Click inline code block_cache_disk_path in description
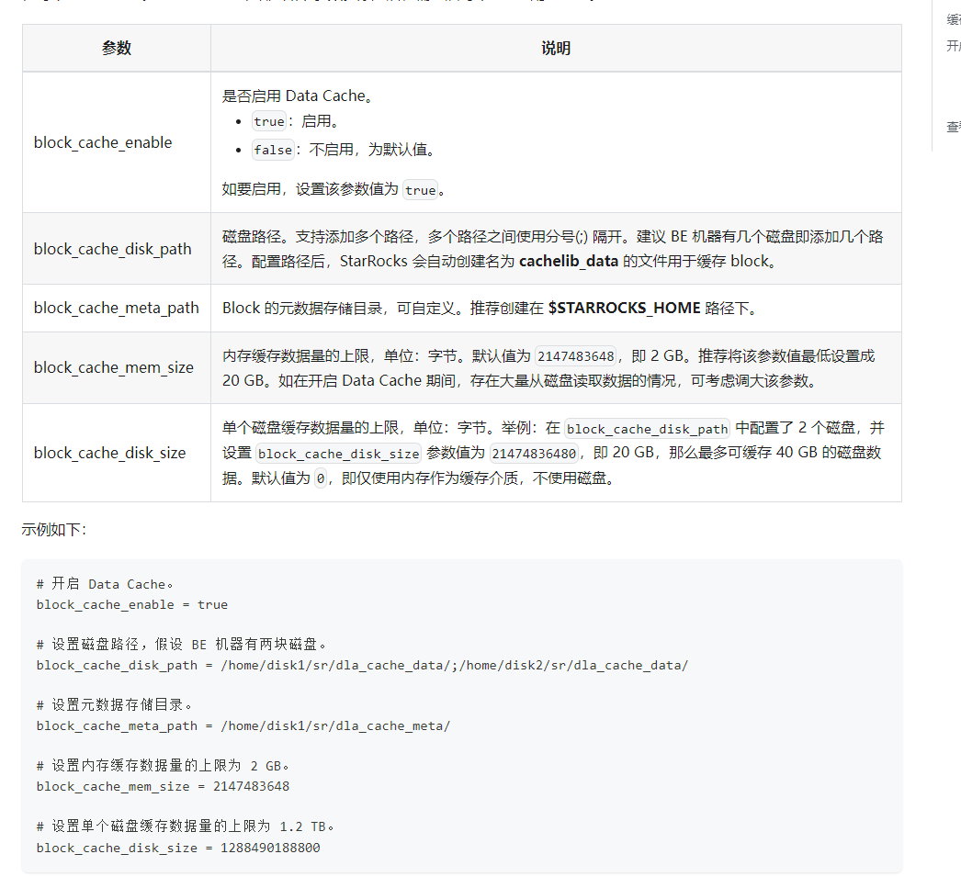This screenshot has width=961, height=888. [647, 429]
